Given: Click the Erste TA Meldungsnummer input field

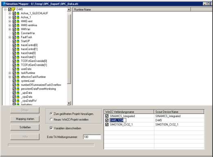Looking at the screenshot, I should [92, 137].
